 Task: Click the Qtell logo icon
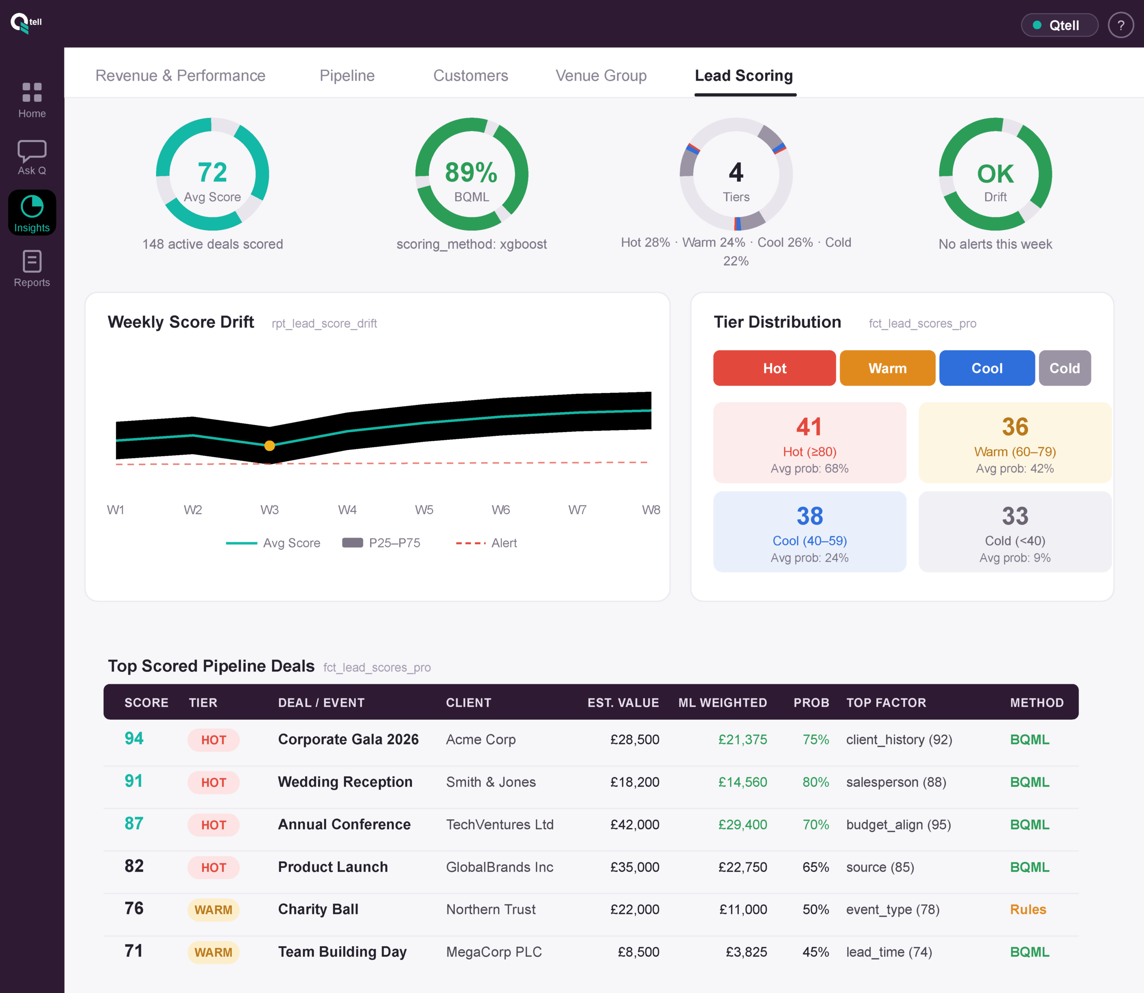pos(26,23)
